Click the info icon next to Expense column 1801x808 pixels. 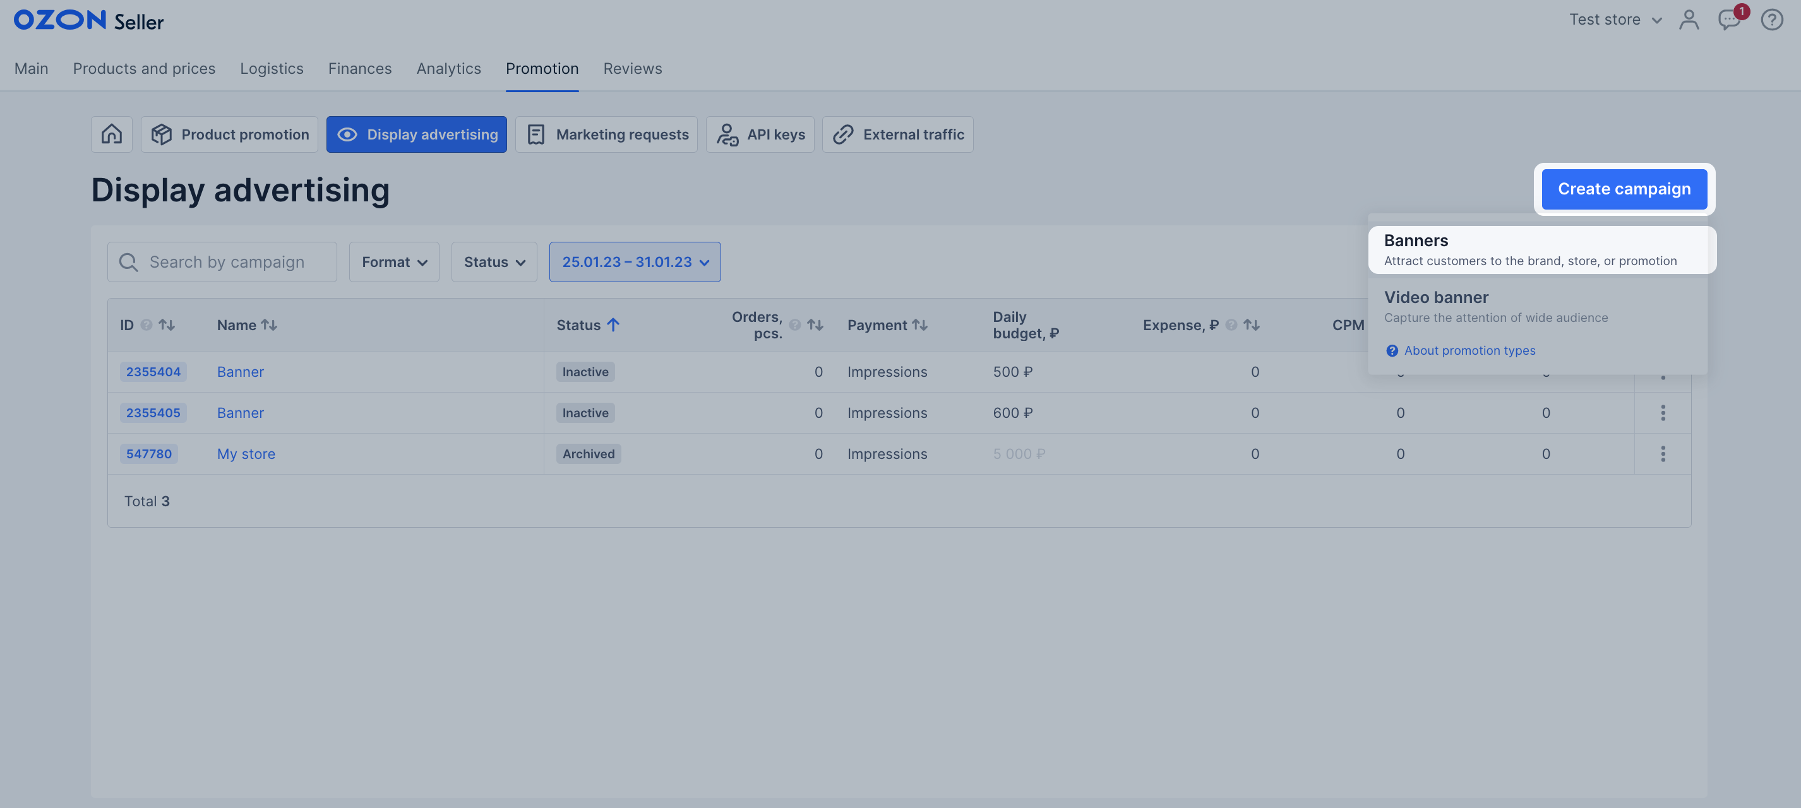click(1231, 325)
